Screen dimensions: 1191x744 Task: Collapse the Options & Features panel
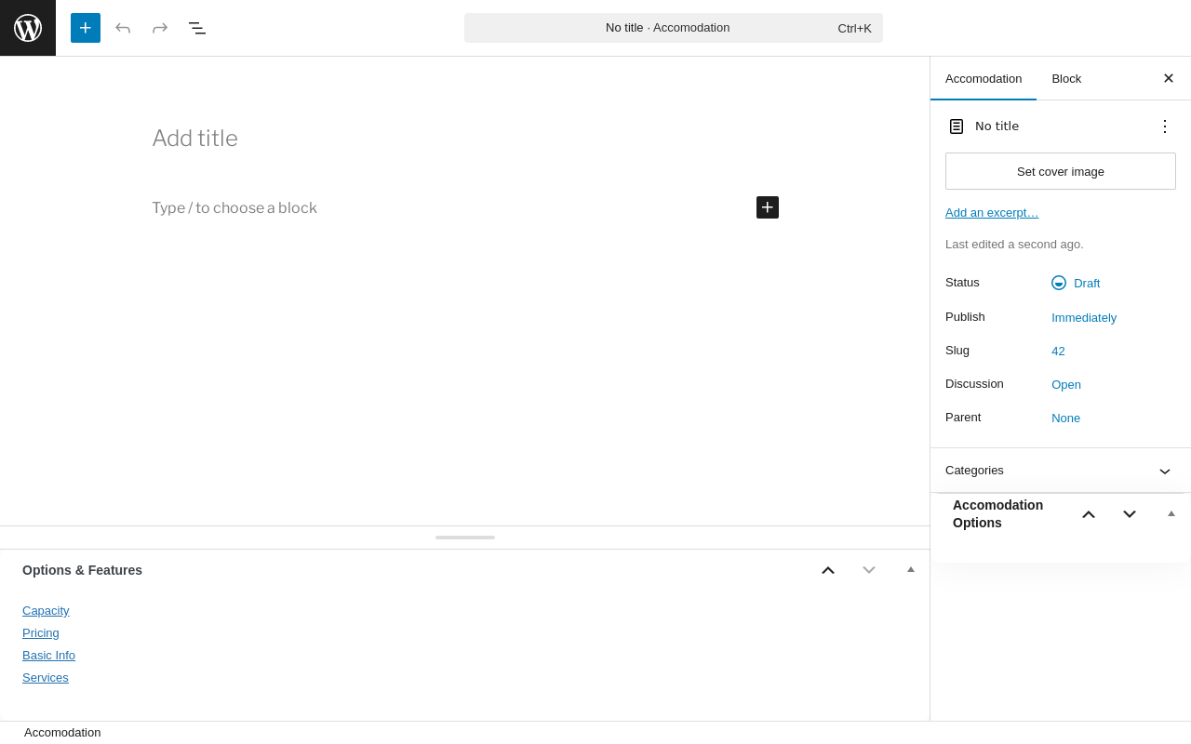click(911, 569)
